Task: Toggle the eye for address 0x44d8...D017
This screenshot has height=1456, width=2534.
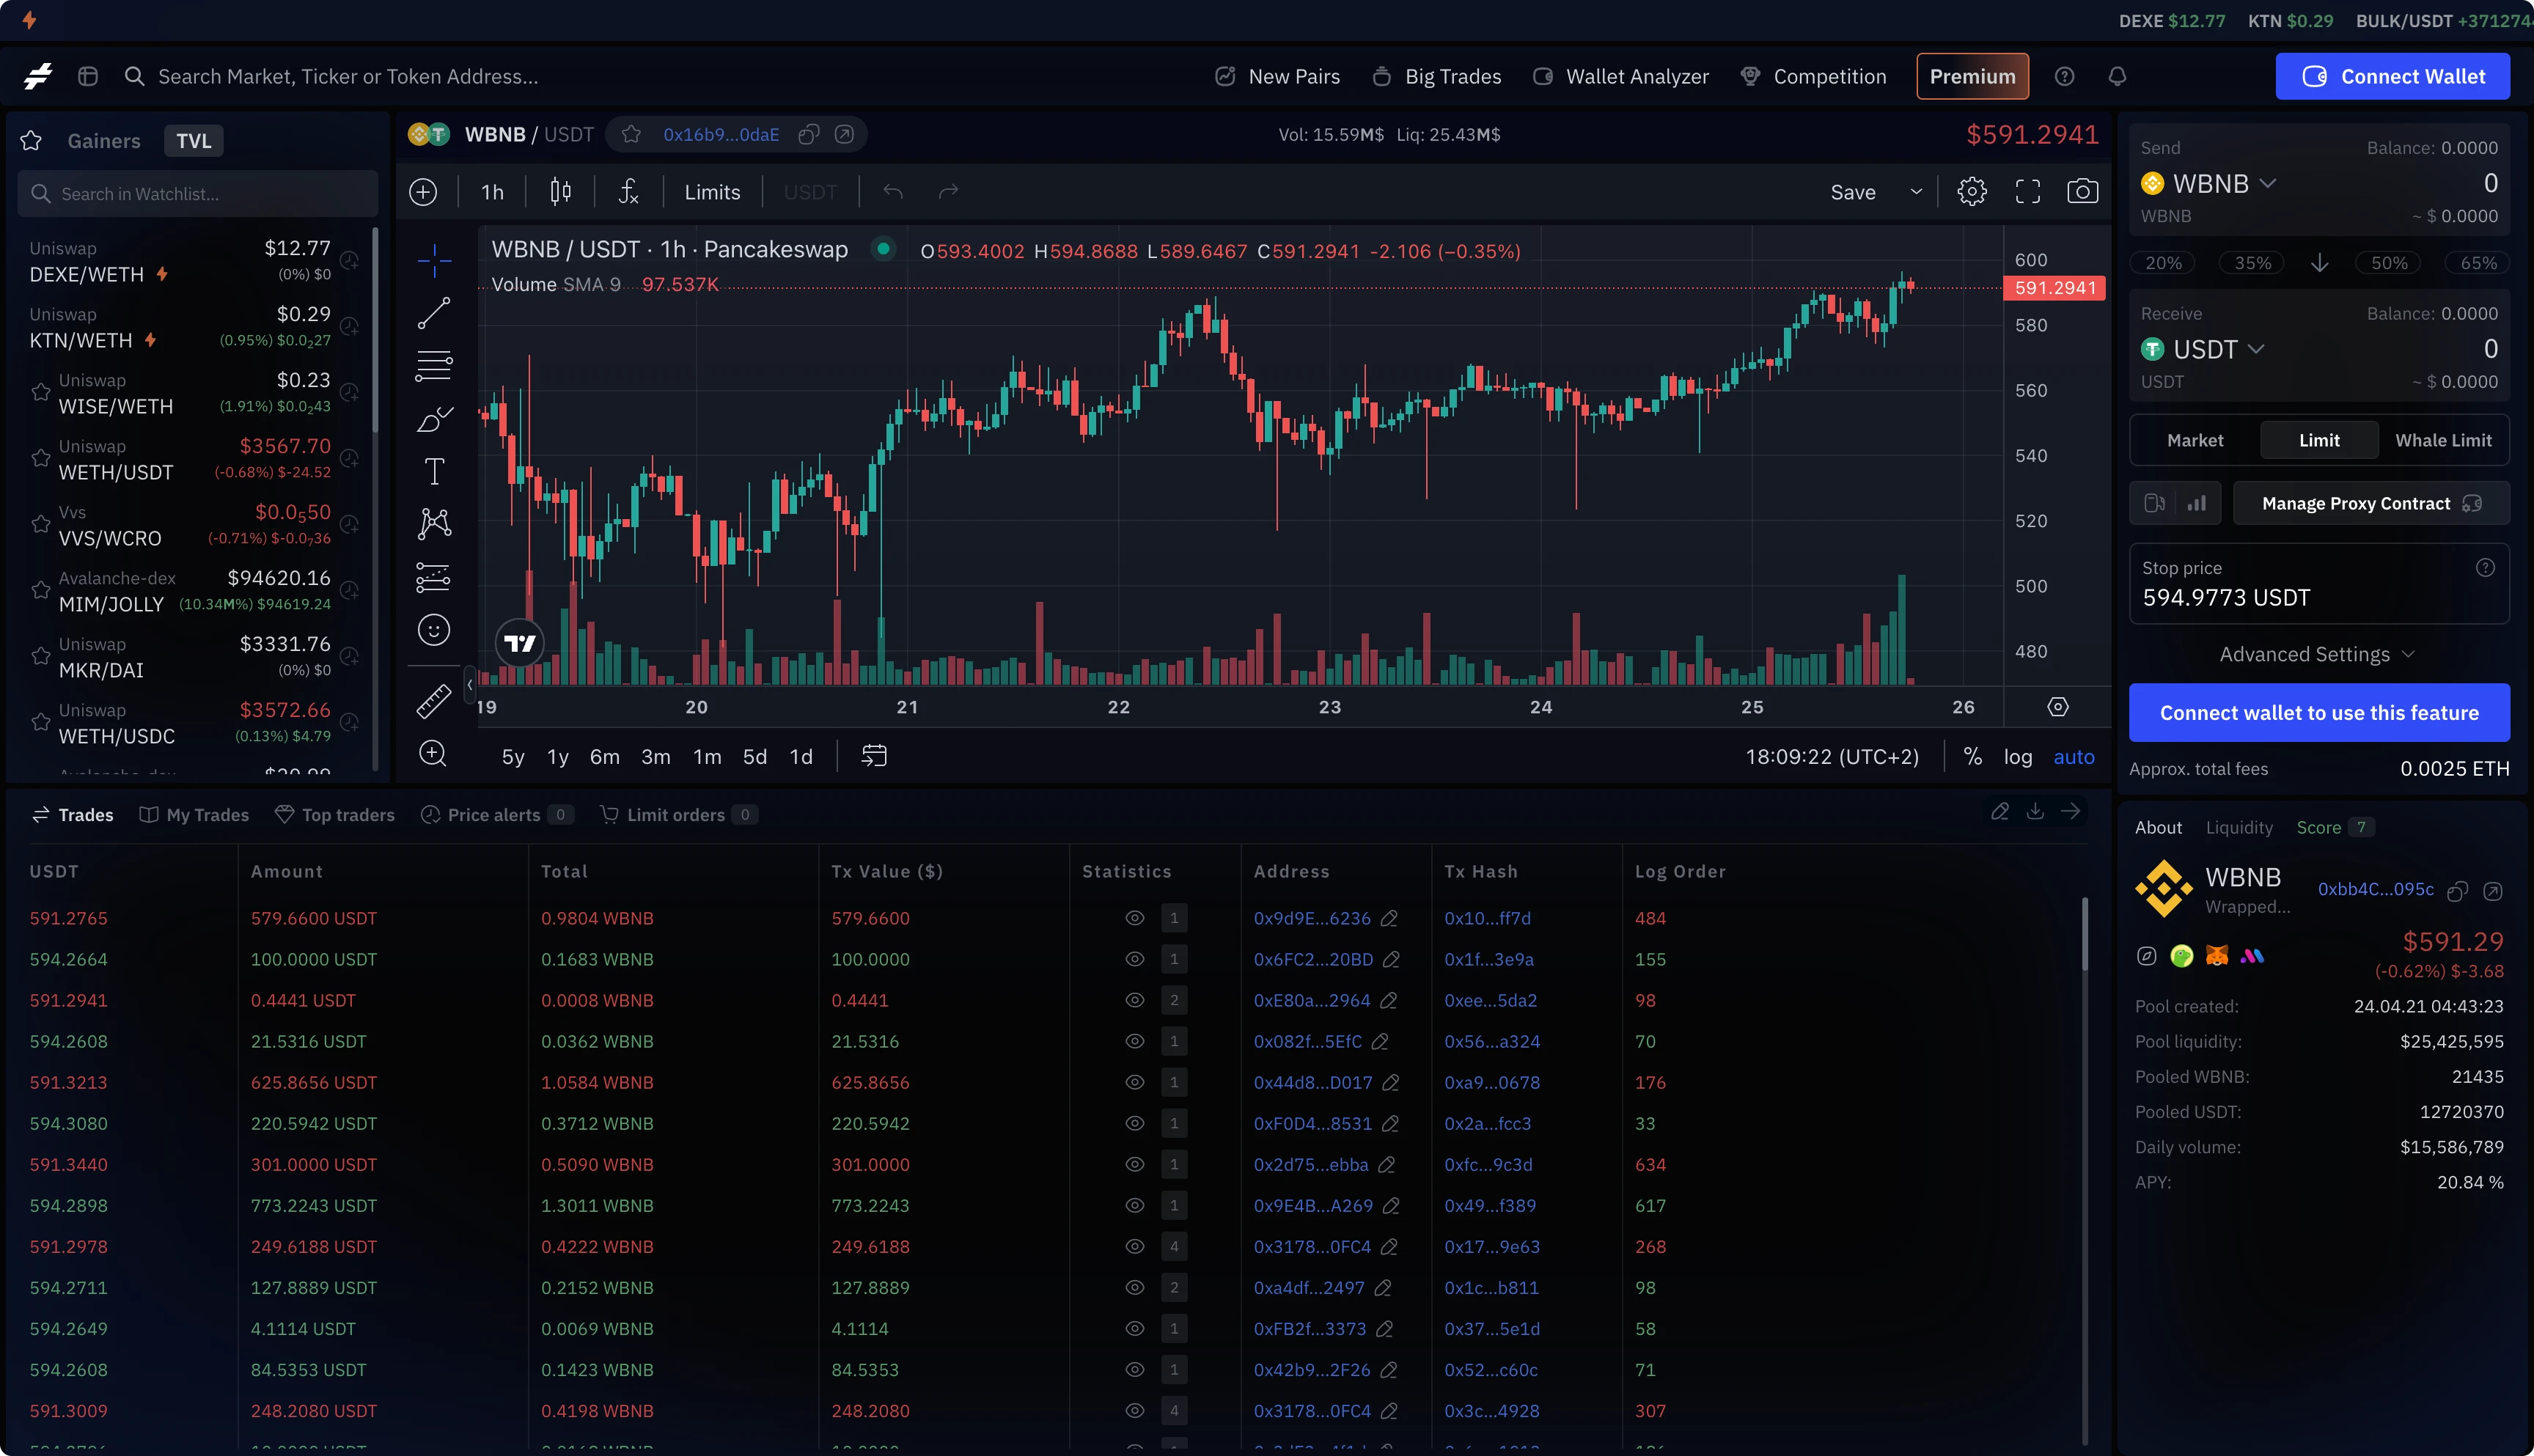Action: [1135, 1082]
